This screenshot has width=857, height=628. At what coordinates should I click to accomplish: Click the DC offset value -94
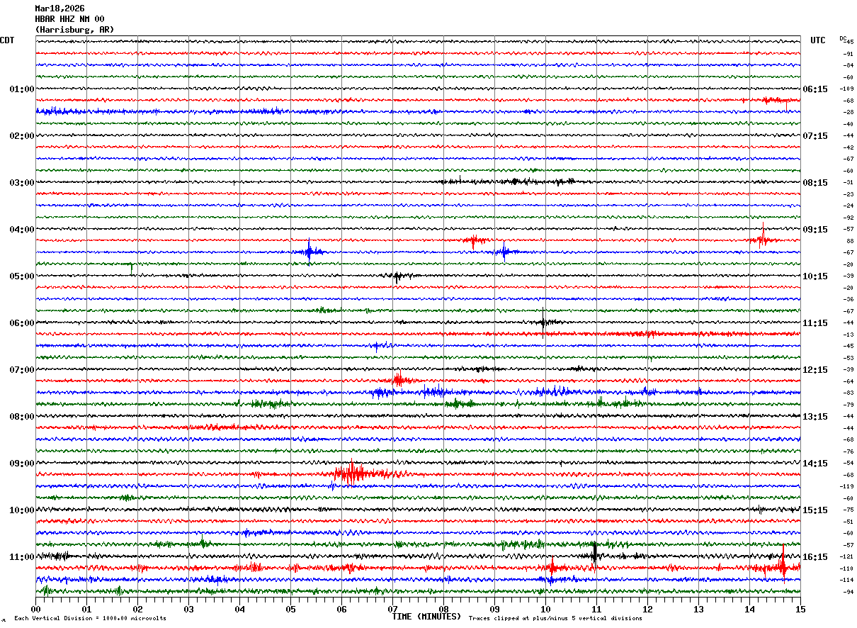(x=848, y=592)
